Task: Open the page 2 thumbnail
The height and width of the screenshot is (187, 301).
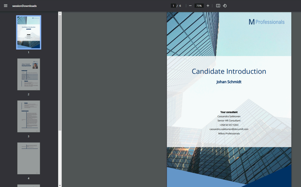Action: coord(29,74)
